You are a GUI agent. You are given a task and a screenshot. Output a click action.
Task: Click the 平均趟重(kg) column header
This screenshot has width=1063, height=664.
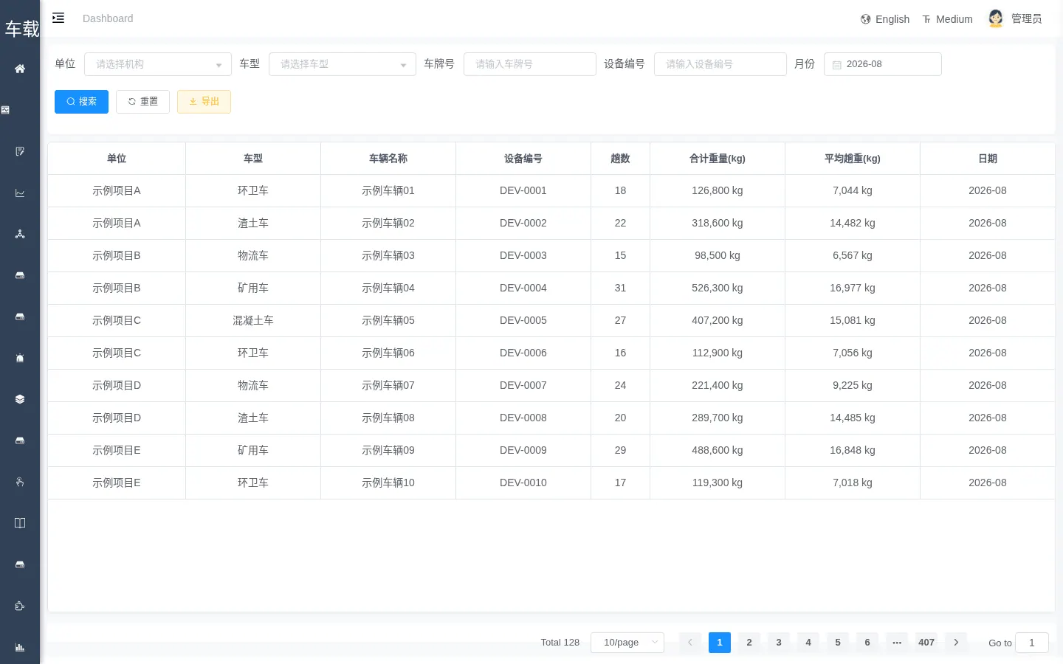point(853,159)
